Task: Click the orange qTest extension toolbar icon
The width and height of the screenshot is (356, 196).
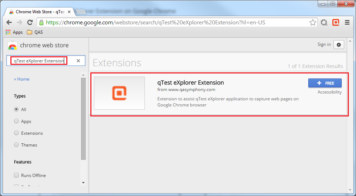Action: tap(336, 23)
